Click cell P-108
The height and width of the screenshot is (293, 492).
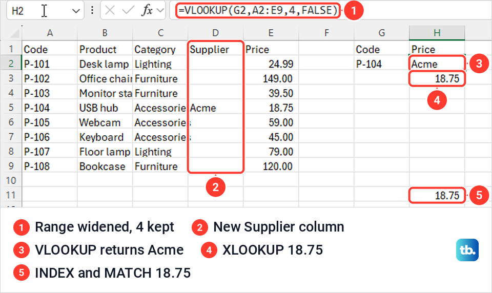point(50,166)
